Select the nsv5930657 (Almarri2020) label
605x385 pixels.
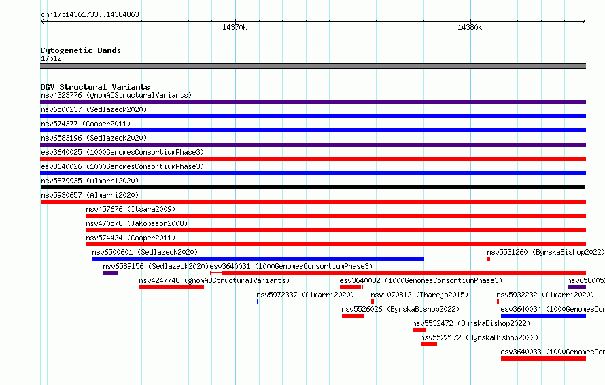(90, 195)
